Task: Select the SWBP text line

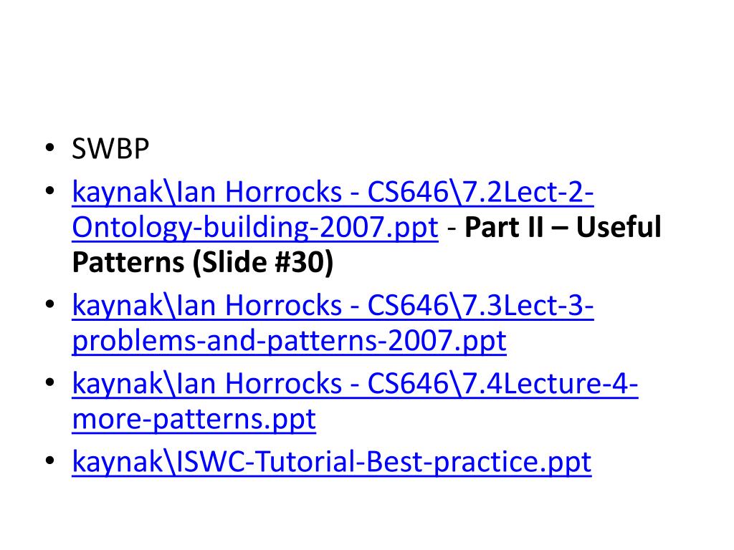Action: [110, 149]
